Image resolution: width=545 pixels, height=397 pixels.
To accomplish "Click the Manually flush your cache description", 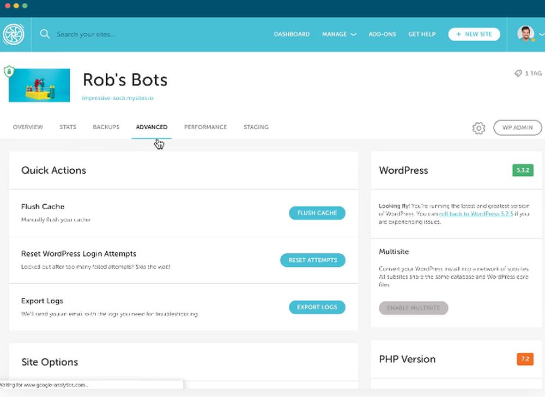I will pyautogui.click(x=56, y=220).
